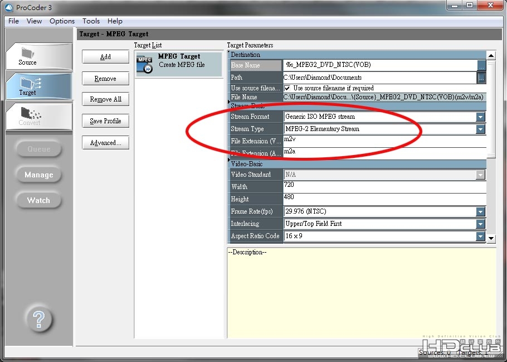Open the Source tab
This screenshot has height=362, width=507.
pos(39,56)
